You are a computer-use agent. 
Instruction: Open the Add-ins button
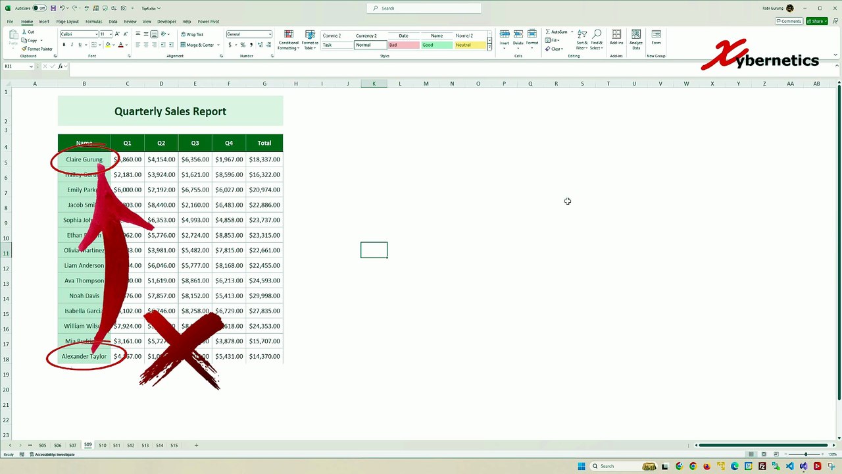click(x=616, y=38)
